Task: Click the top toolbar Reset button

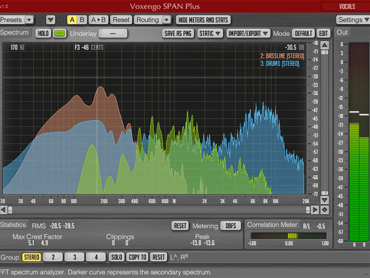Action: pyautogui.click(x=121, y=20)
